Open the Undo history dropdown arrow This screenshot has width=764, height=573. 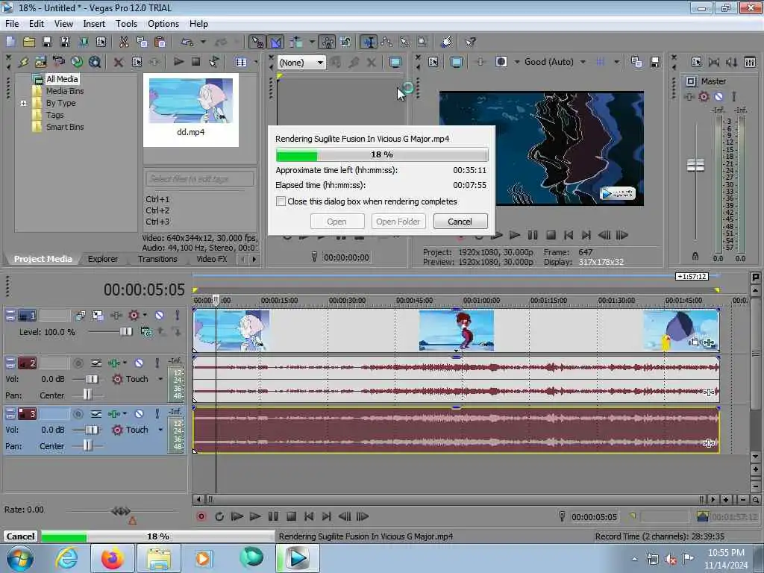pyautogui.click(x=203, y=42)
